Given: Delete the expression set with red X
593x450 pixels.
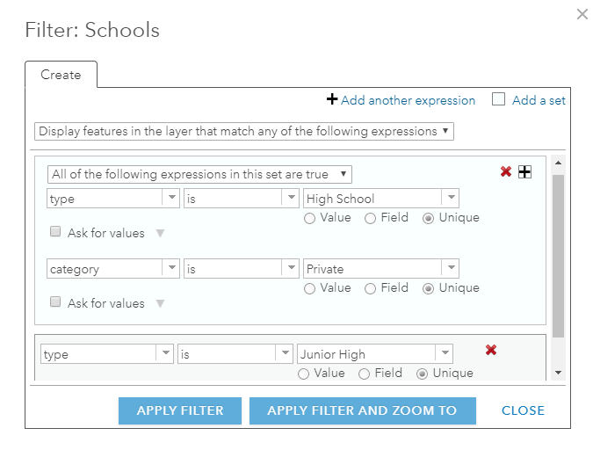Looking at the screenshot, I should (x=506, y=172).
